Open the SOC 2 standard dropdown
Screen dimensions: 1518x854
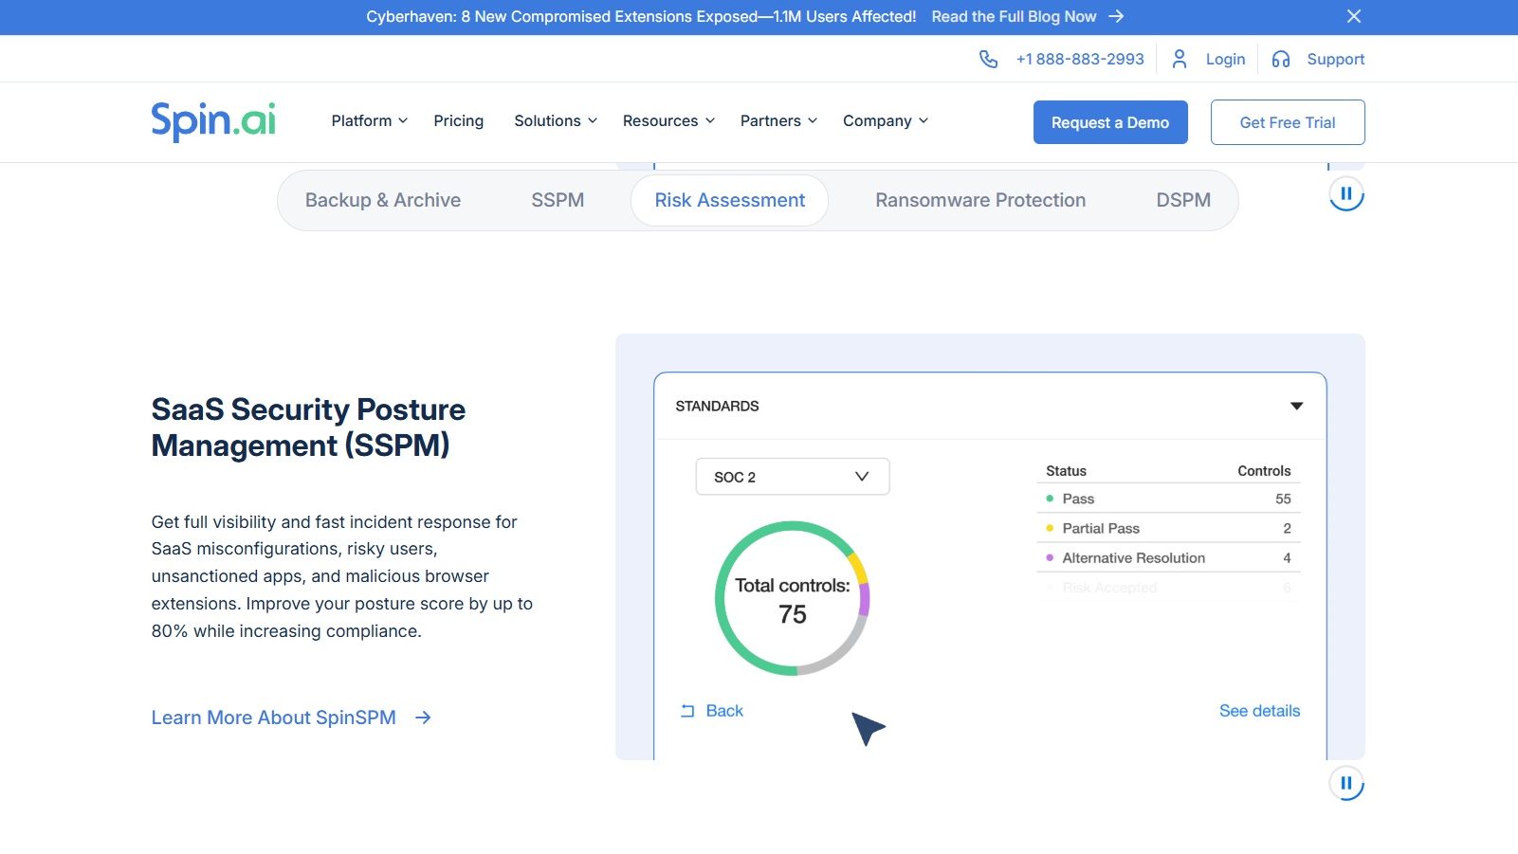coord(792,477)
